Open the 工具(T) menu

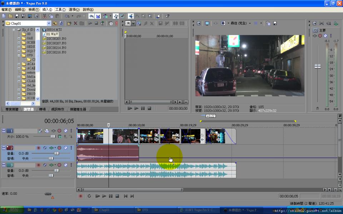point(60,10)
